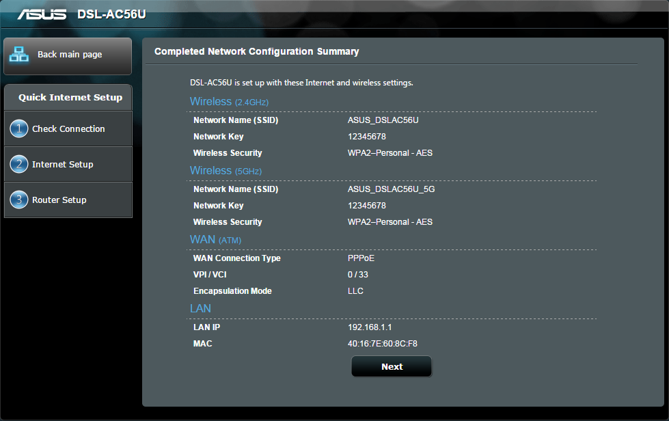Click the step 1 circle icon
Screen dimensions: 669x421
[x=18, y=128]
